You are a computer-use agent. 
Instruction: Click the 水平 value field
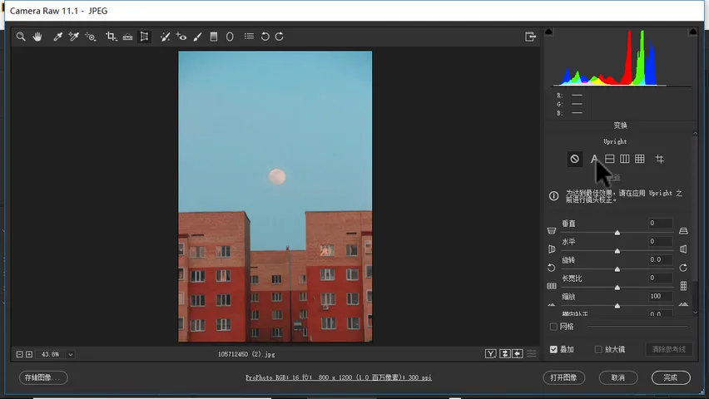(x=660, y=241)
